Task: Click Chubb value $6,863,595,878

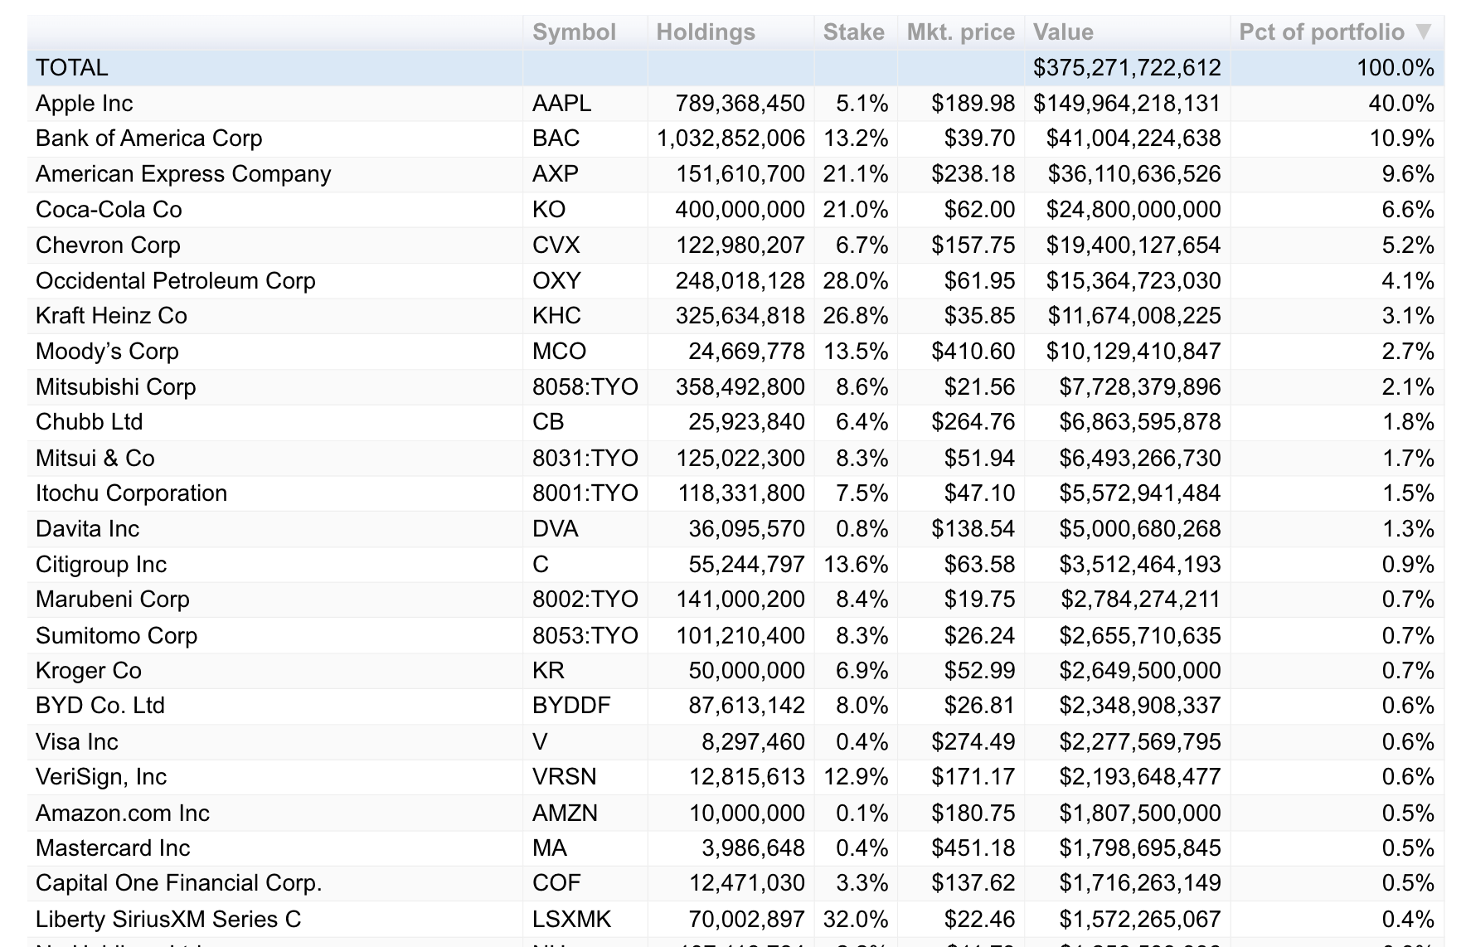Action: click(x=1140, y=422)
